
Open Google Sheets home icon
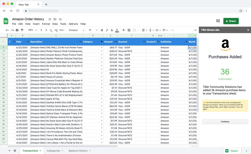coord(6,21)
